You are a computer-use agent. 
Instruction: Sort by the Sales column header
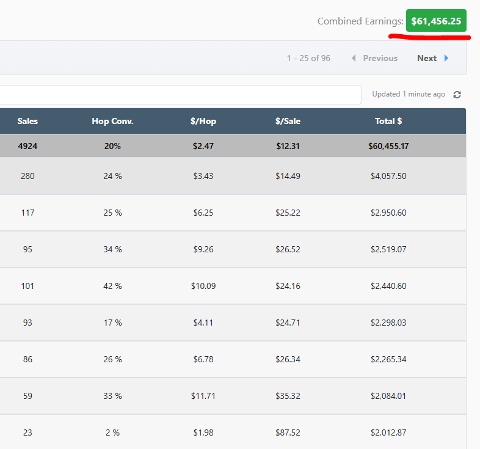(x=27, y=121)
